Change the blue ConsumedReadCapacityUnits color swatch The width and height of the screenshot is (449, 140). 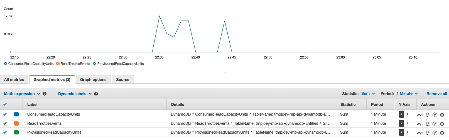coord(16,114)
